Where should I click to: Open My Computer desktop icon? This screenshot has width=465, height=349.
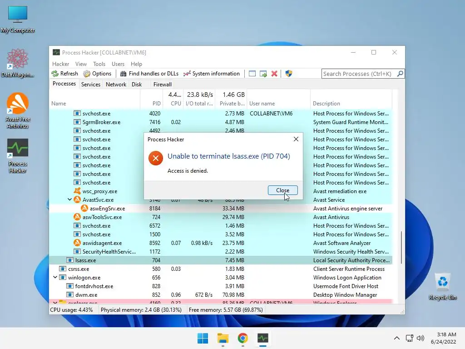point(18,19)
